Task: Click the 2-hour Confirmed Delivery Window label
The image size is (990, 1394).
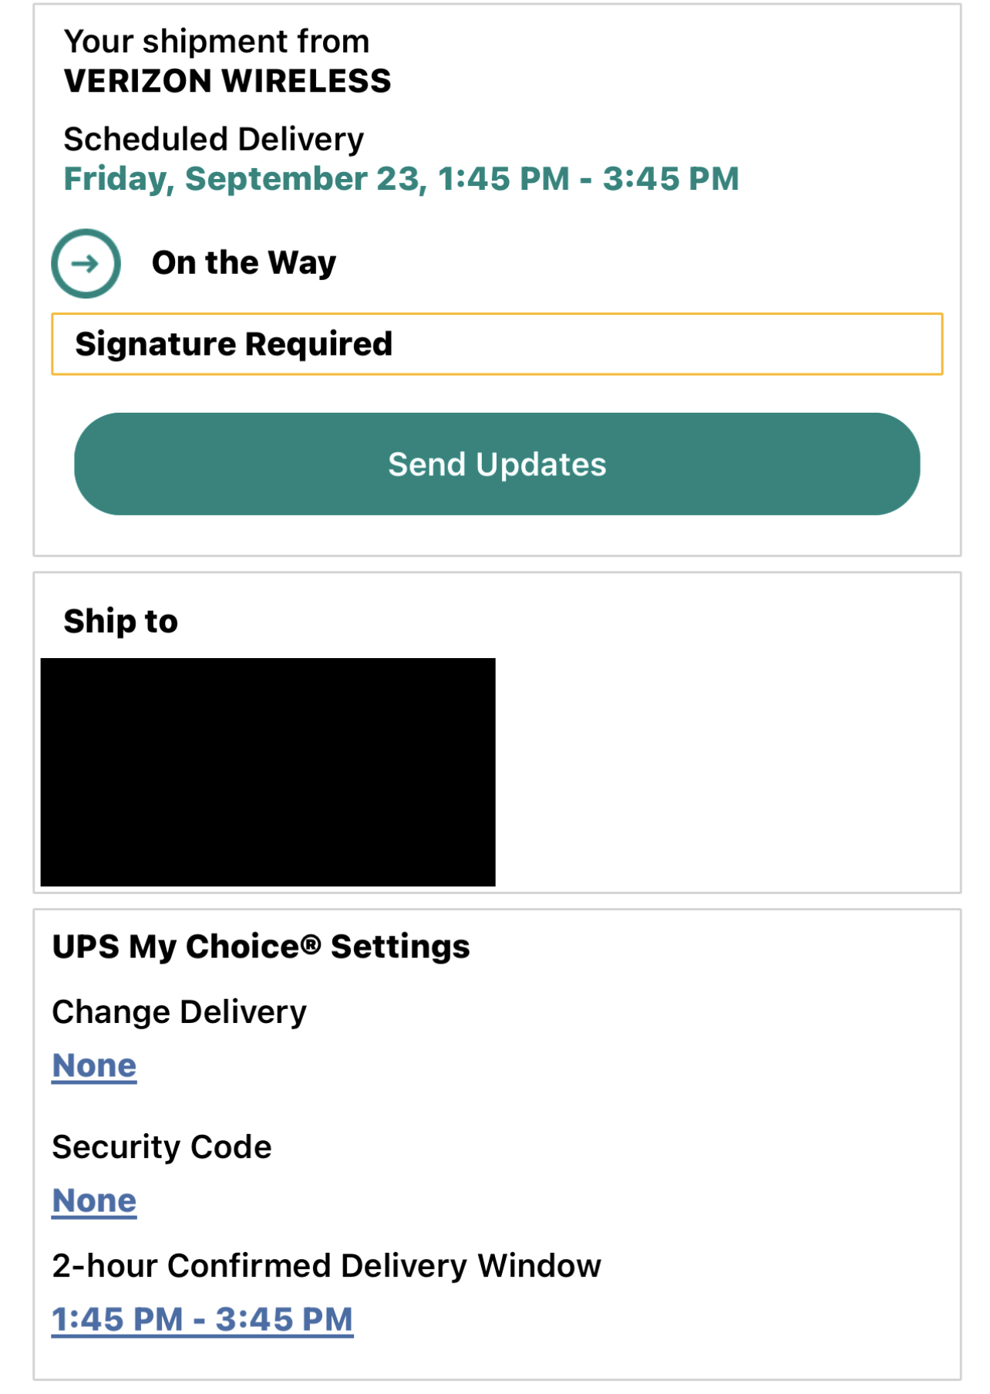Action: pos(326,1266)
